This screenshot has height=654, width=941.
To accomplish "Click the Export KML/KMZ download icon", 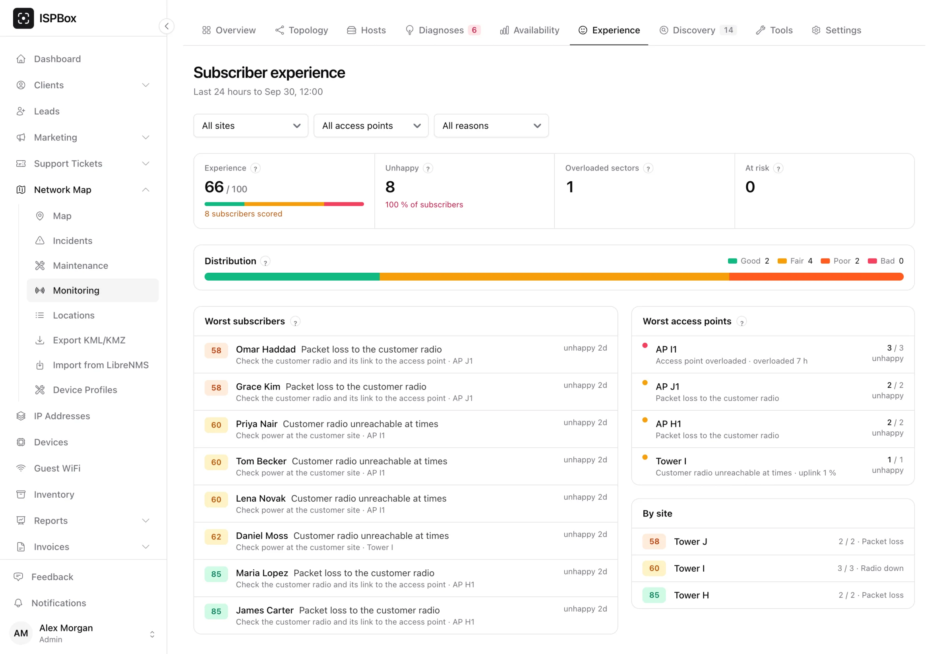I will click(40, 340).
